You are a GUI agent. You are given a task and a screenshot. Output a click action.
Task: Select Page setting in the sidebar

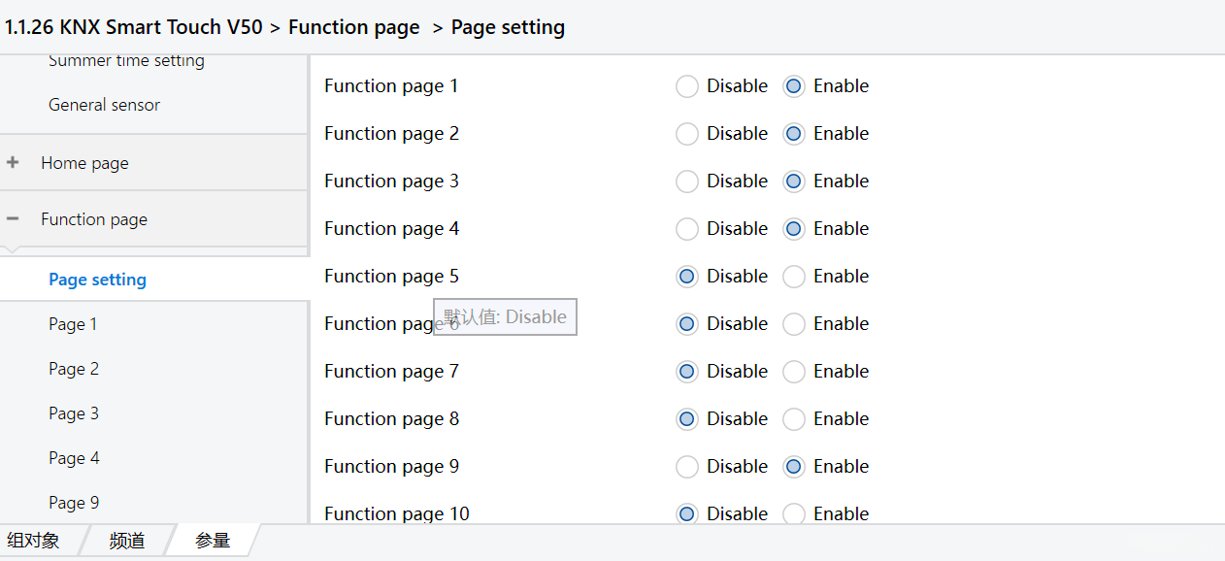click(x=97, y=280)
